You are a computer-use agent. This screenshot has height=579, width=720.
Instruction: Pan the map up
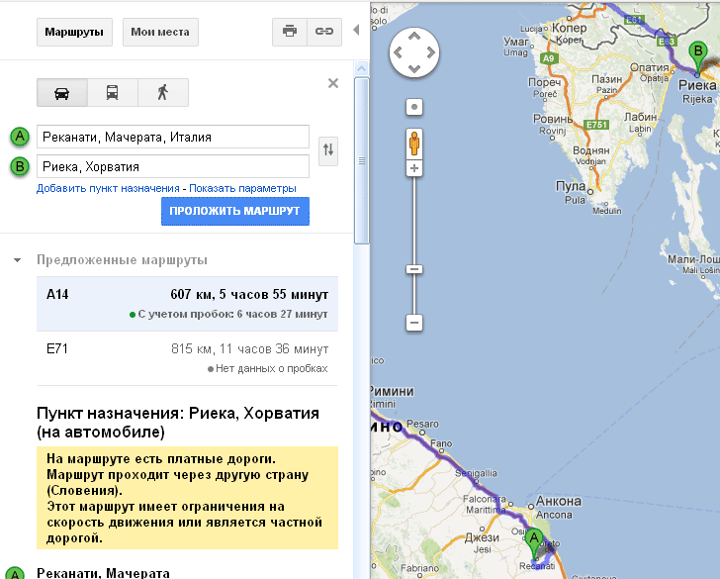point(414,36)
